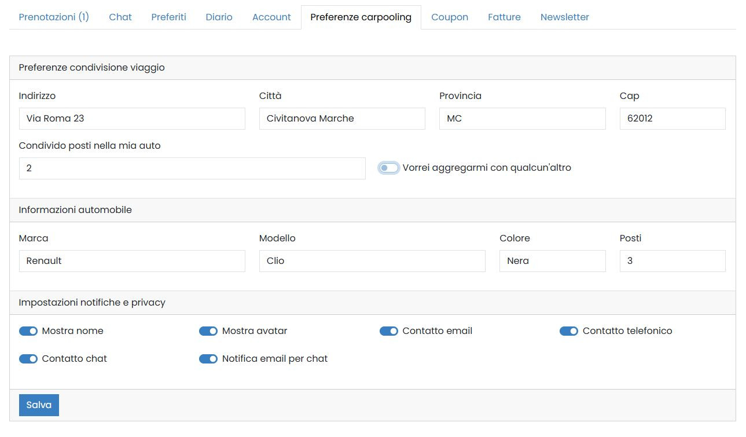Viewport: 746px width, 437px height.
Task: Toggle the Contatto email switch
Action: pyautogui.click(x=388, y=331)
